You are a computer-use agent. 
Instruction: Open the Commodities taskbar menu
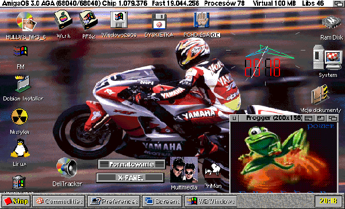pyautogui.click(x=59, y=202)
